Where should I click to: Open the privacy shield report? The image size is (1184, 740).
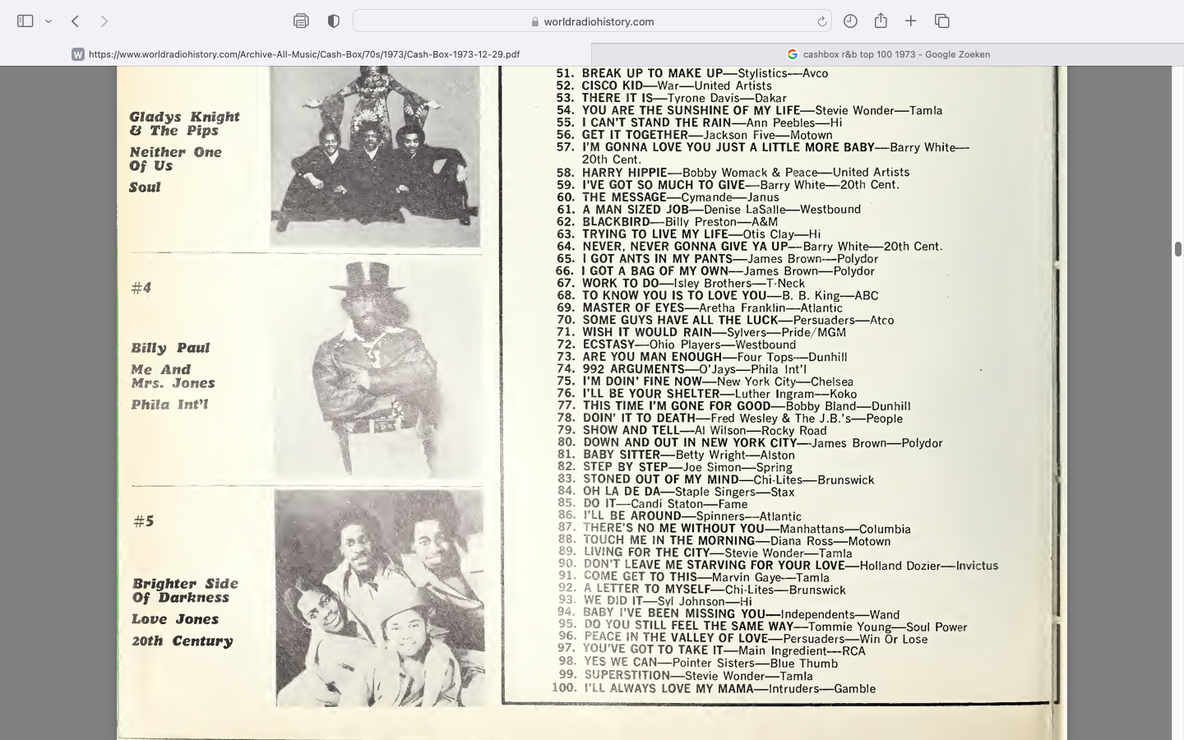(x=333, y=21)
